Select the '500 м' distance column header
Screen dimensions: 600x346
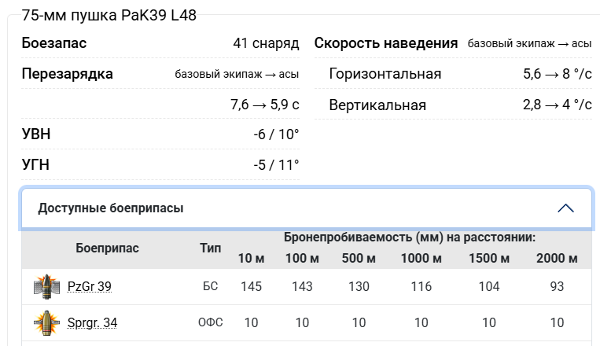(359, 259)
